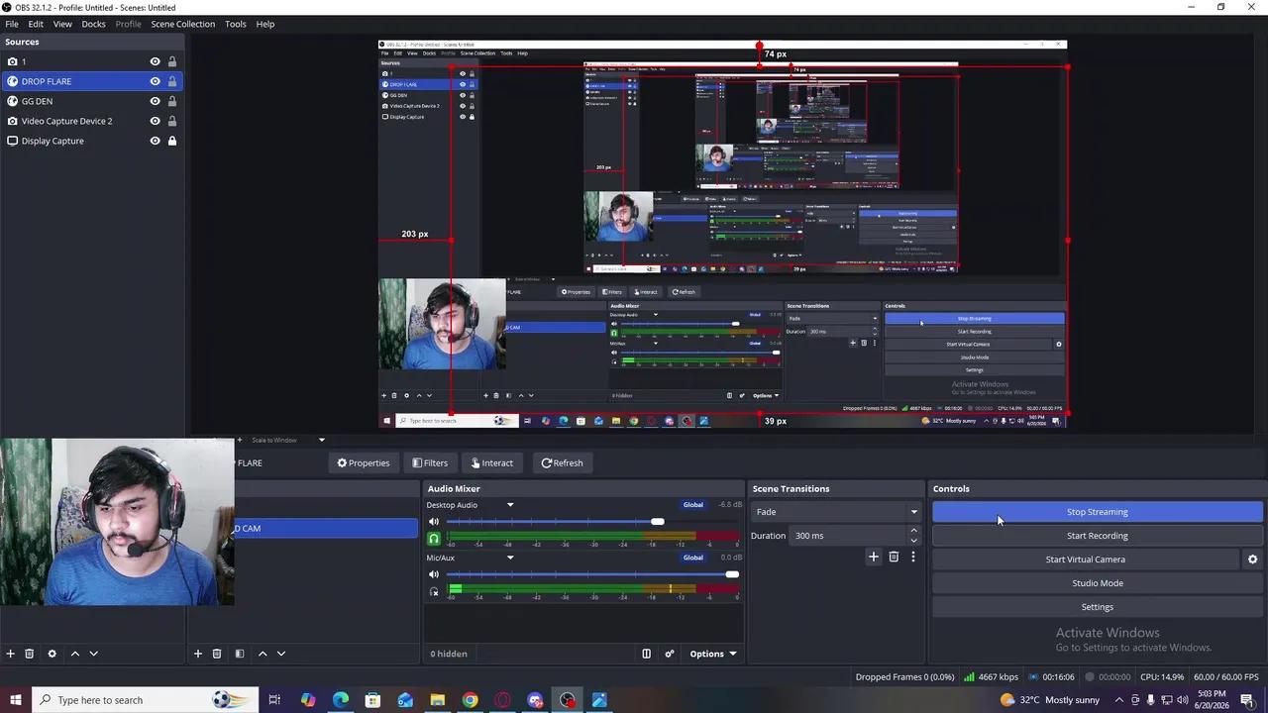This screenshot has width=1268, height=713.
Task: Open the Fade transition dropdown
Action: click(836, 512)
